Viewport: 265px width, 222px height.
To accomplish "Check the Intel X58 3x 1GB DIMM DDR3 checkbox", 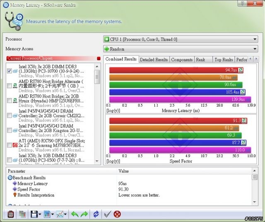I will click(9, 160).
